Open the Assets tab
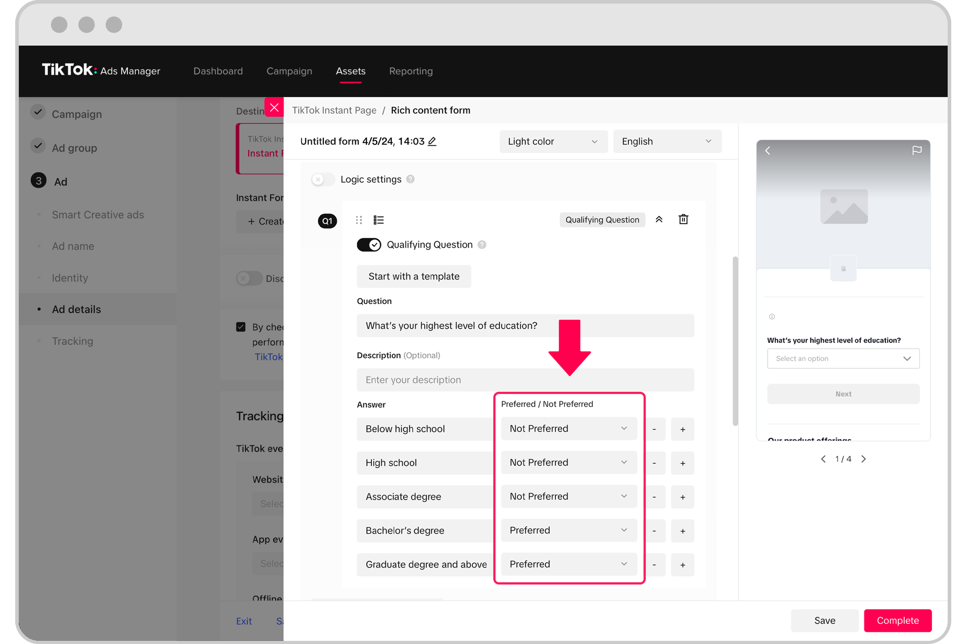 tap(350, 71)
